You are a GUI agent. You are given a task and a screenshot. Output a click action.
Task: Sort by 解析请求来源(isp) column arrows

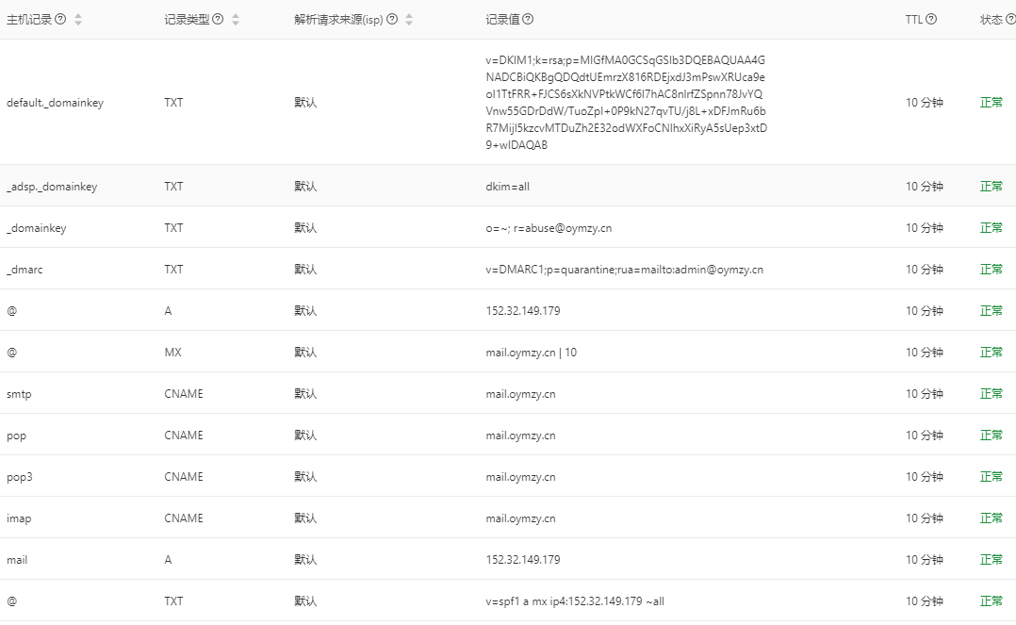click(x=409, y=20)
